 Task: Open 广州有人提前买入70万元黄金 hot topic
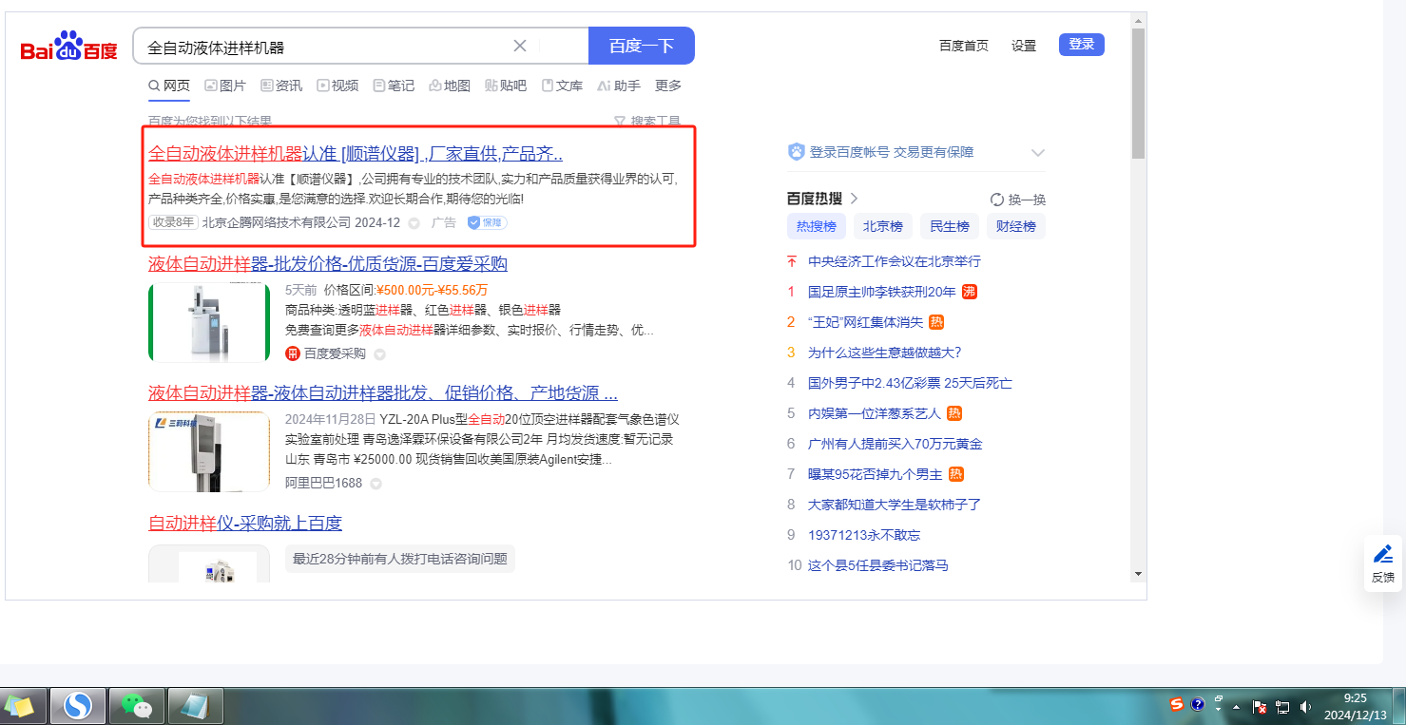click(896, 444)
